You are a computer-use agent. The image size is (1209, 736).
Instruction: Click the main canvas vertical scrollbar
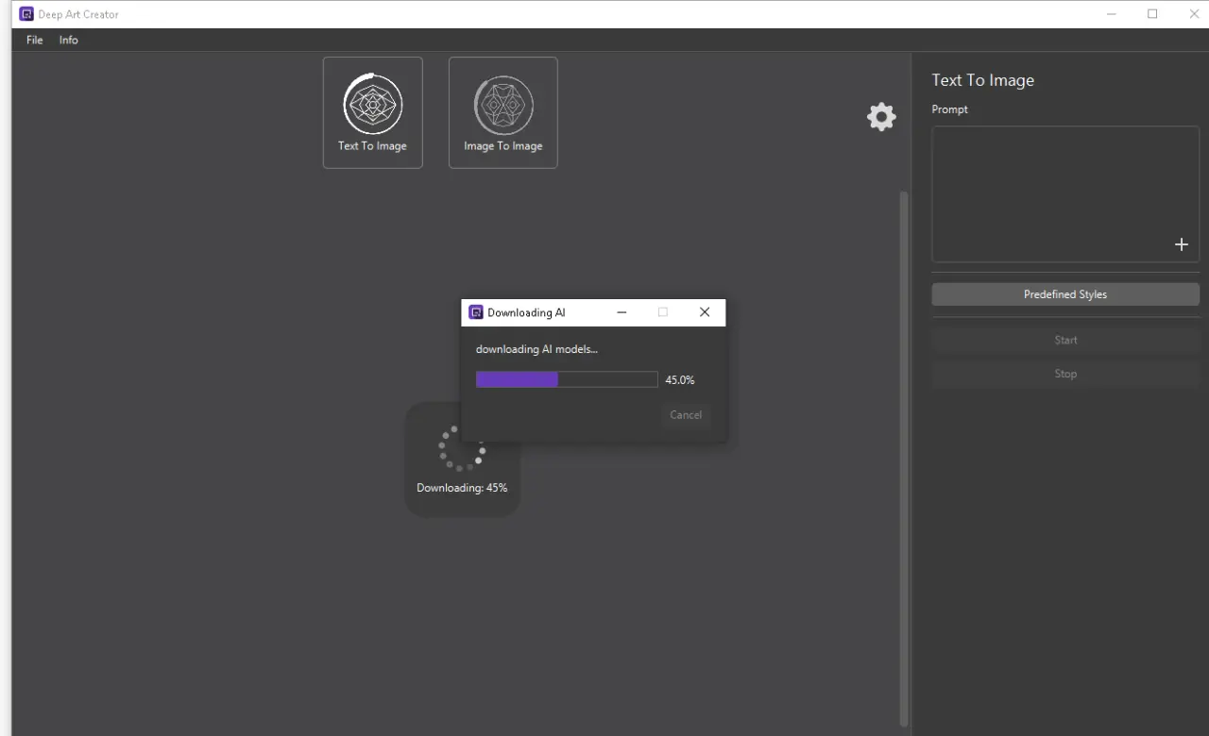coord(904,458)
